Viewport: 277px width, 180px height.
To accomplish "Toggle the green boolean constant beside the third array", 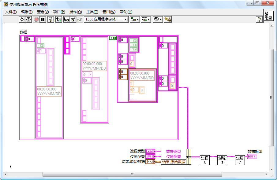I will 113,38.
